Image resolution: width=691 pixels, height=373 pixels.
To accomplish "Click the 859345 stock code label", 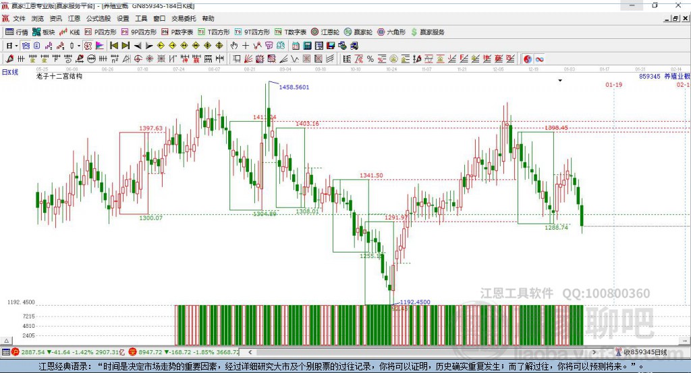I will (650, 77).
